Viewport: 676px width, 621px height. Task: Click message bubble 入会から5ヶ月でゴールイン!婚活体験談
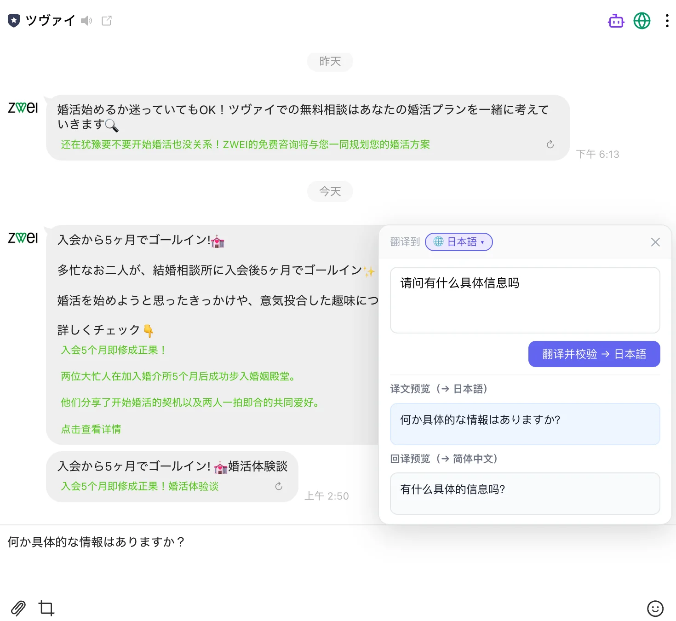point(172,477)
